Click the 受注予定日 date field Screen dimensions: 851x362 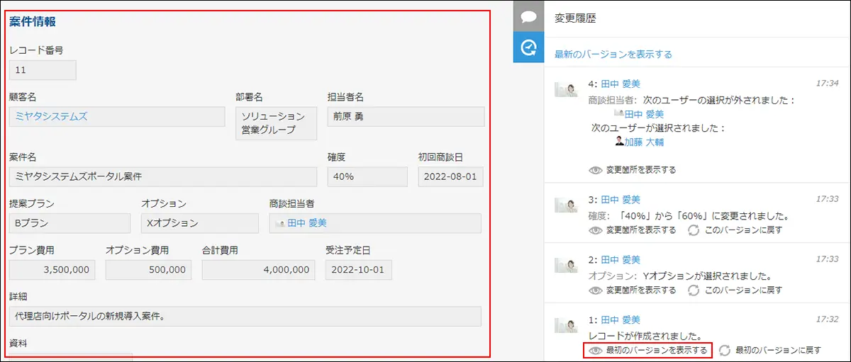pos(358,269)
